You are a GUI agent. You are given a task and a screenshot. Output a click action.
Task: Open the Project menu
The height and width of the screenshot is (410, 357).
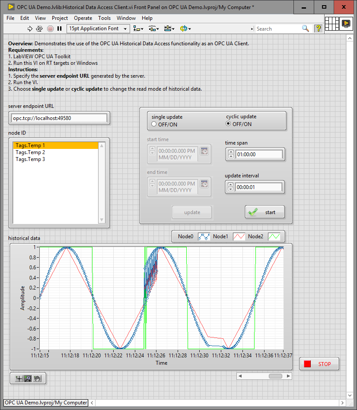(x=60, y=18)
